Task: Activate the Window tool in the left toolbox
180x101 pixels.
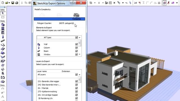Action: coord(3,33)
